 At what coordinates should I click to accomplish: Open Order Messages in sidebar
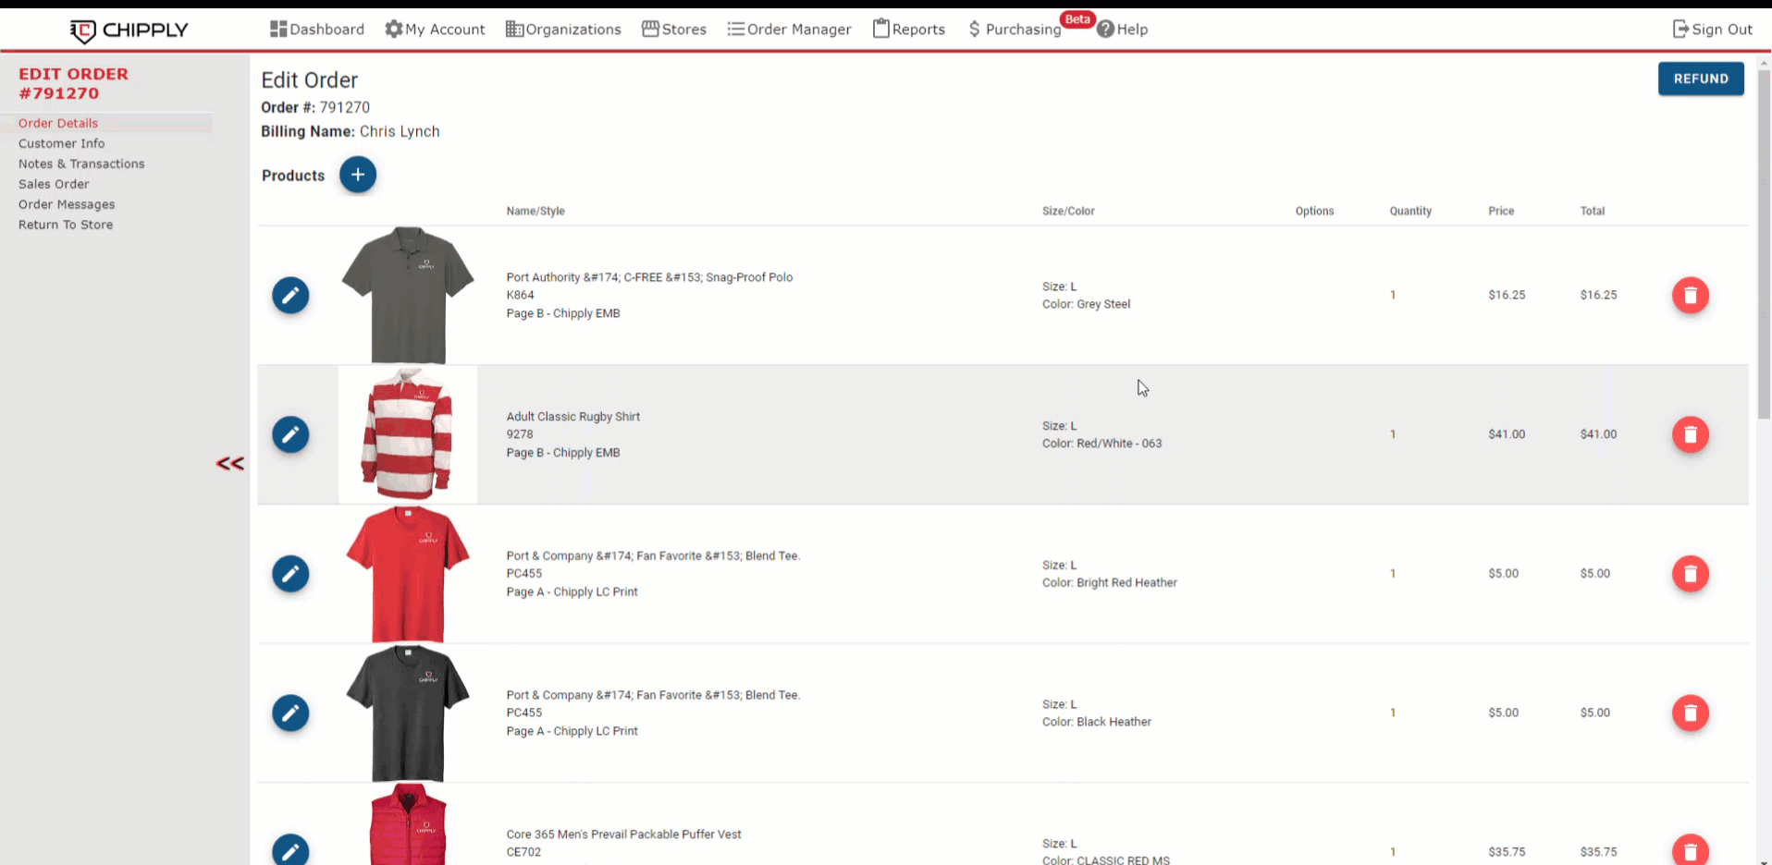[x=67, y=204]
